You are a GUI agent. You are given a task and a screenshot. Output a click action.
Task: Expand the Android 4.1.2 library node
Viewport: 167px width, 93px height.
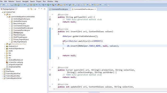click(5, 47)
